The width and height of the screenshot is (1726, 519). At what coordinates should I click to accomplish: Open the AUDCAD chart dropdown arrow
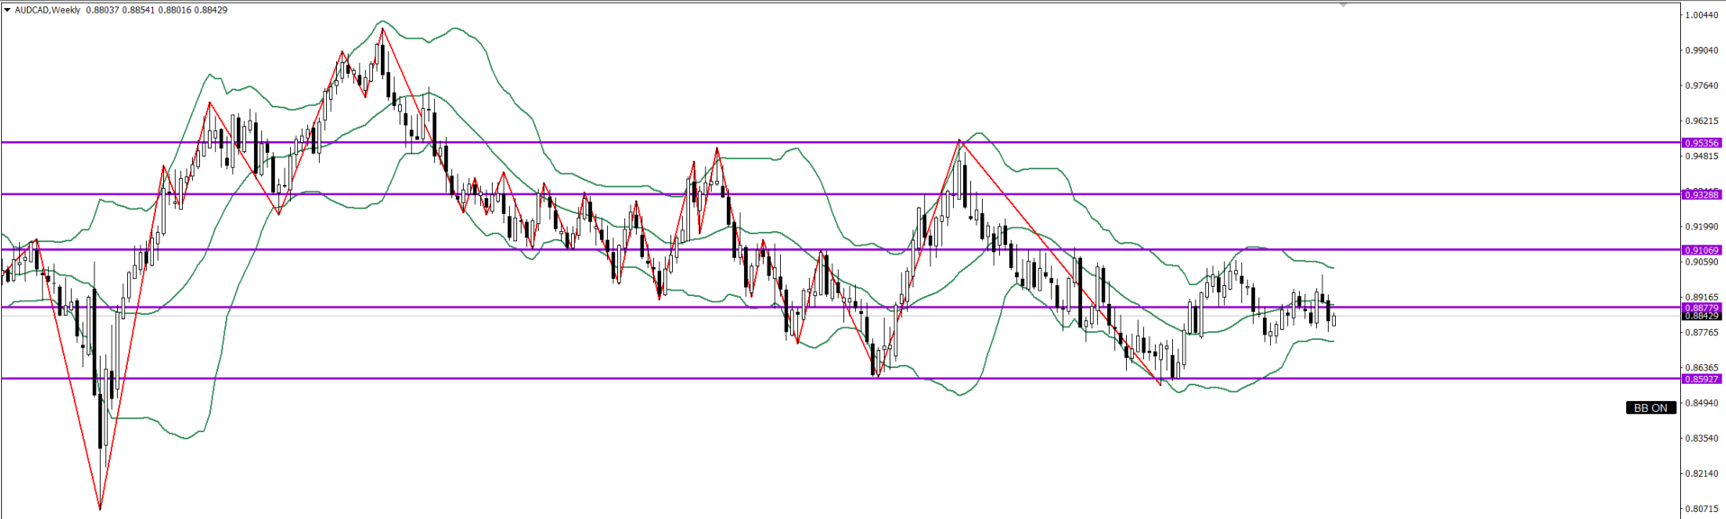[x=7, y=10]
